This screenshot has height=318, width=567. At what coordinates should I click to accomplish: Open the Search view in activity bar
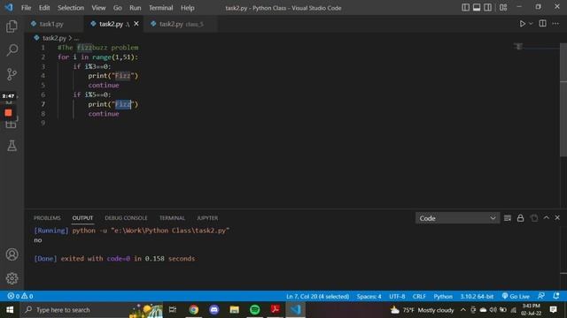click(x=12, y=50)
